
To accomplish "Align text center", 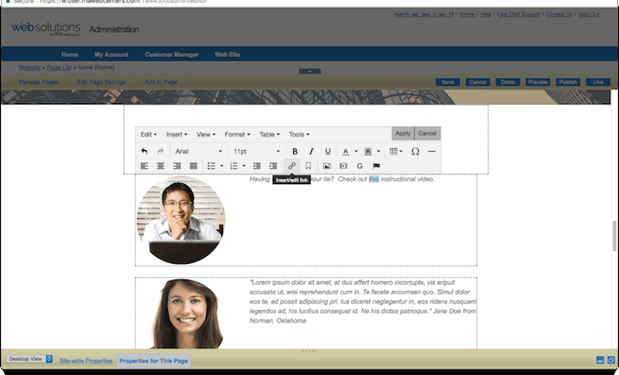I will tap(161, 166).
